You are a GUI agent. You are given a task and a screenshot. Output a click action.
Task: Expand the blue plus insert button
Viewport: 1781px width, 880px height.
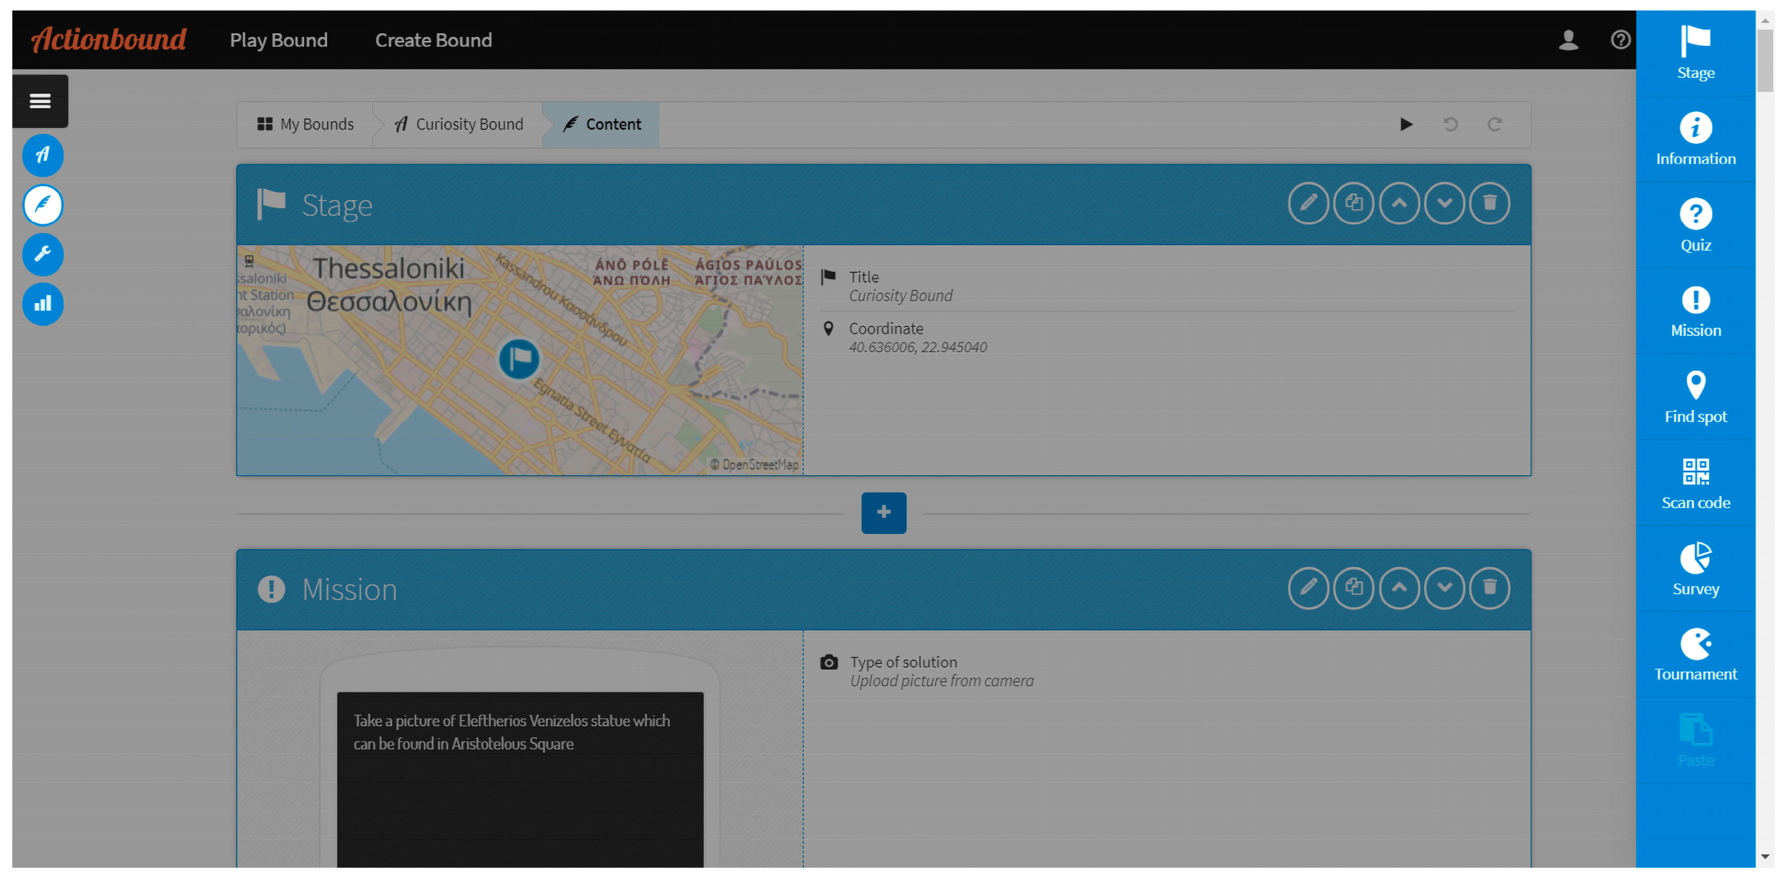coord(883,512)
